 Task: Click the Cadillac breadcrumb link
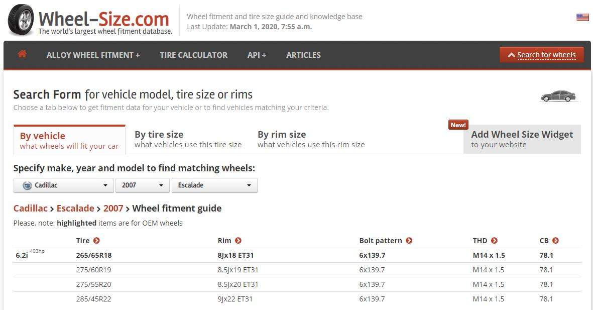30,209
